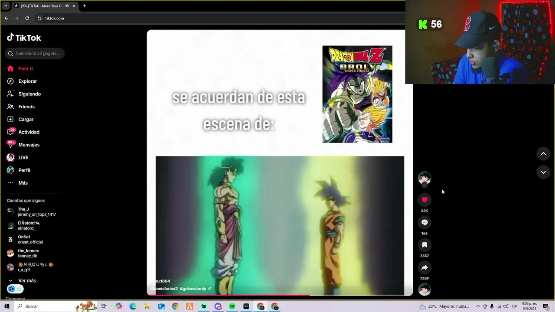The width and height of the screenshot is (555, 312).
Task: Go to Explorar page
Action: point(22,81)
